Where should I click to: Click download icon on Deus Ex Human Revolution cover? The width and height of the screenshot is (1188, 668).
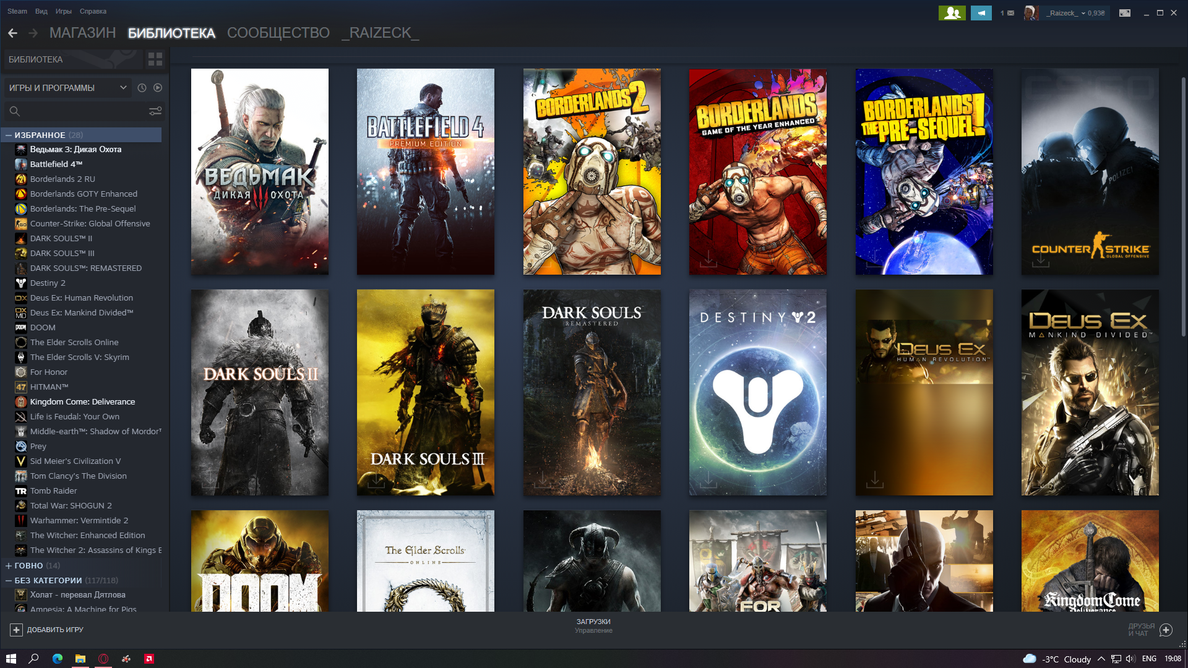(x=874, y=480)
